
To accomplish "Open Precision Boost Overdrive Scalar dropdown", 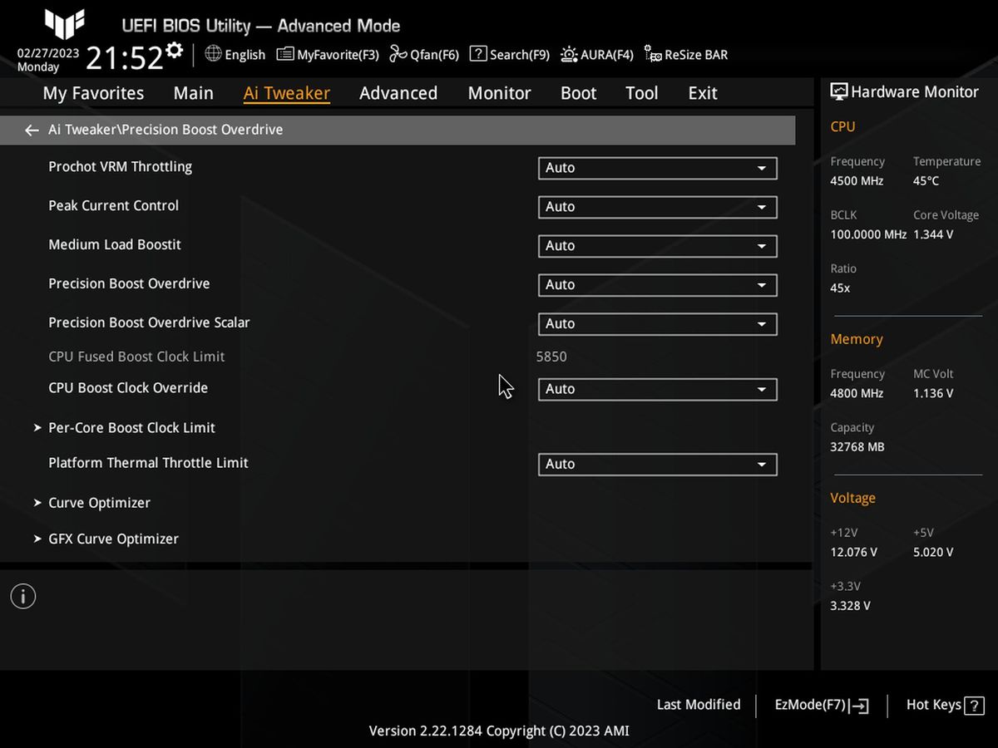I will 657,324.
